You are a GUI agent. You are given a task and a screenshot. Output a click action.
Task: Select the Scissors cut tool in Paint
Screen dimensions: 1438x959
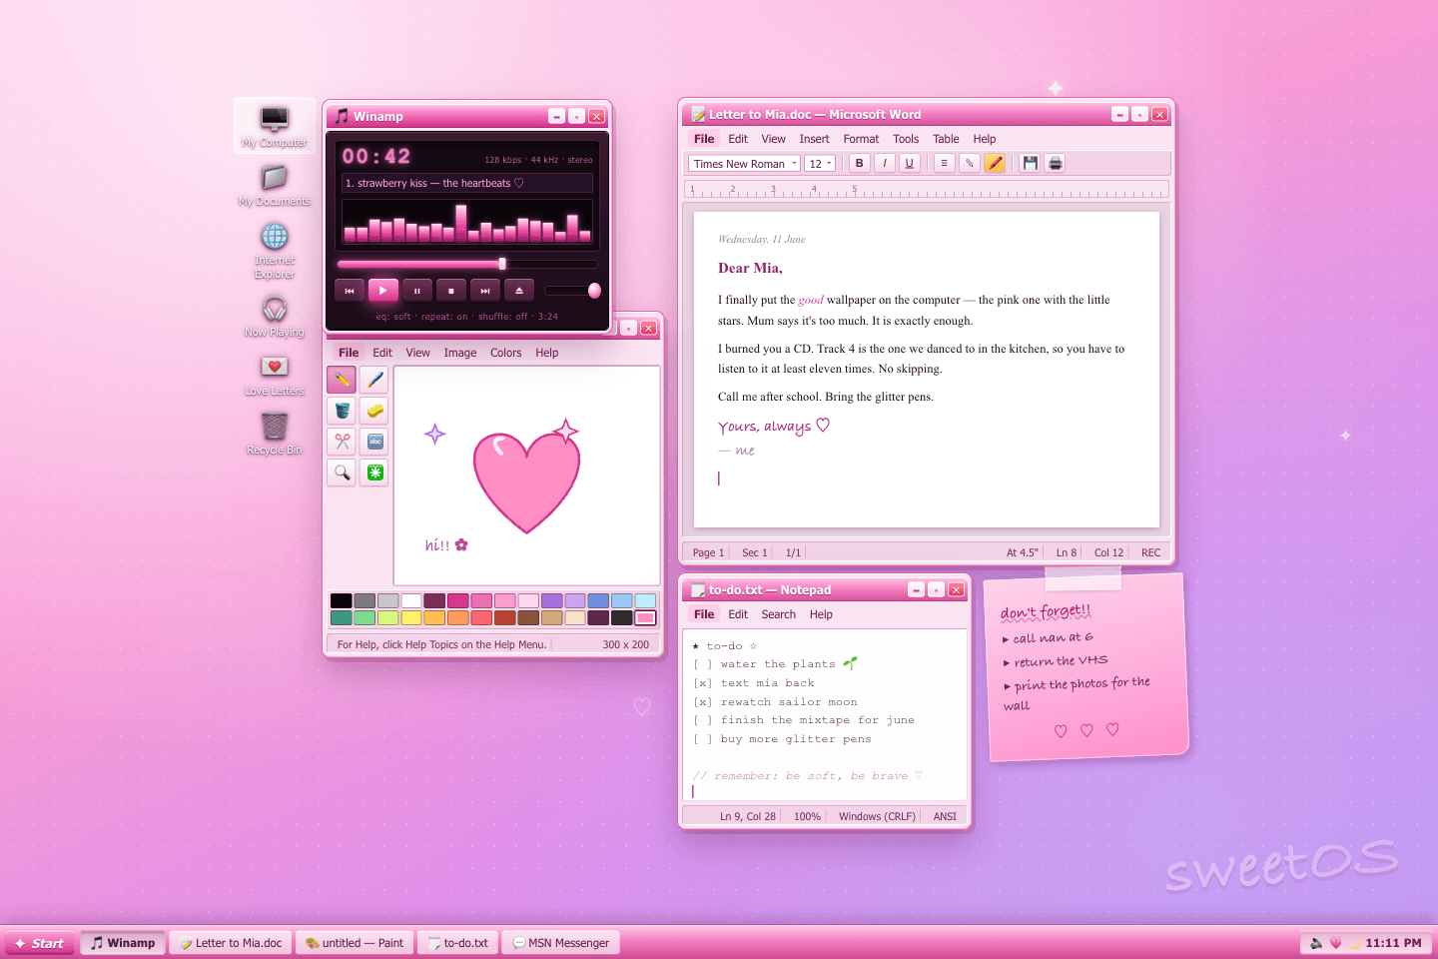tap(342, 442)
